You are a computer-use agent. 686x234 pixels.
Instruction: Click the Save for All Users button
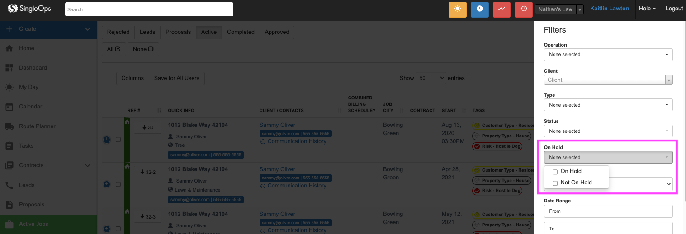coord(176,78)
